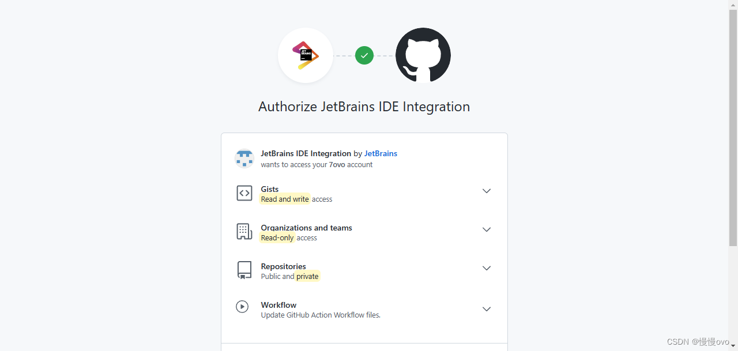Click the green checkmark connection badge
This screenshot has height=351, width=738.
[364, 55]
